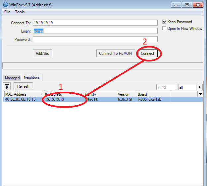Enable Open In New Window checkbox

coord(164,28)
